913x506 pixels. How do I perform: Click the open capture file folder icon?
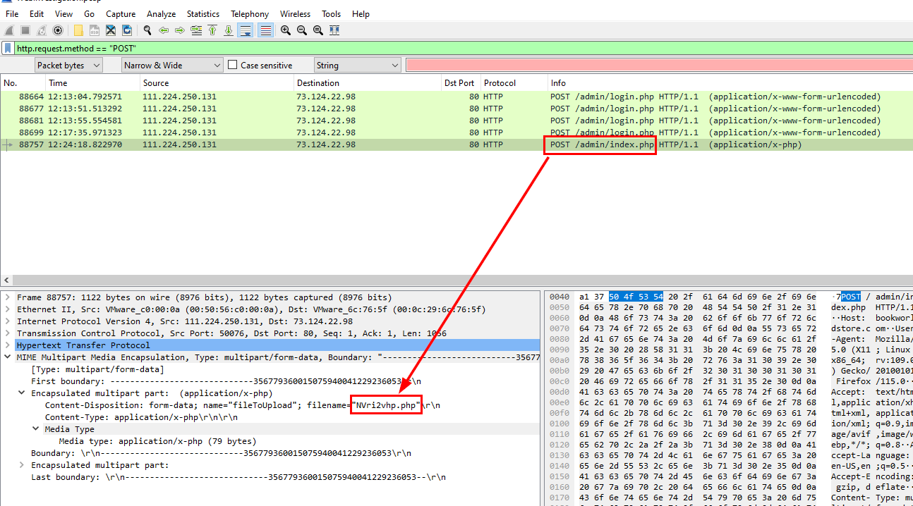[78, 30]
